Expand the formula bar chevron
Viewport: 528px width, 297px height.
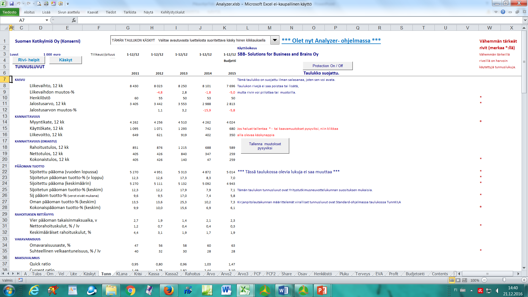pos(525,20)
